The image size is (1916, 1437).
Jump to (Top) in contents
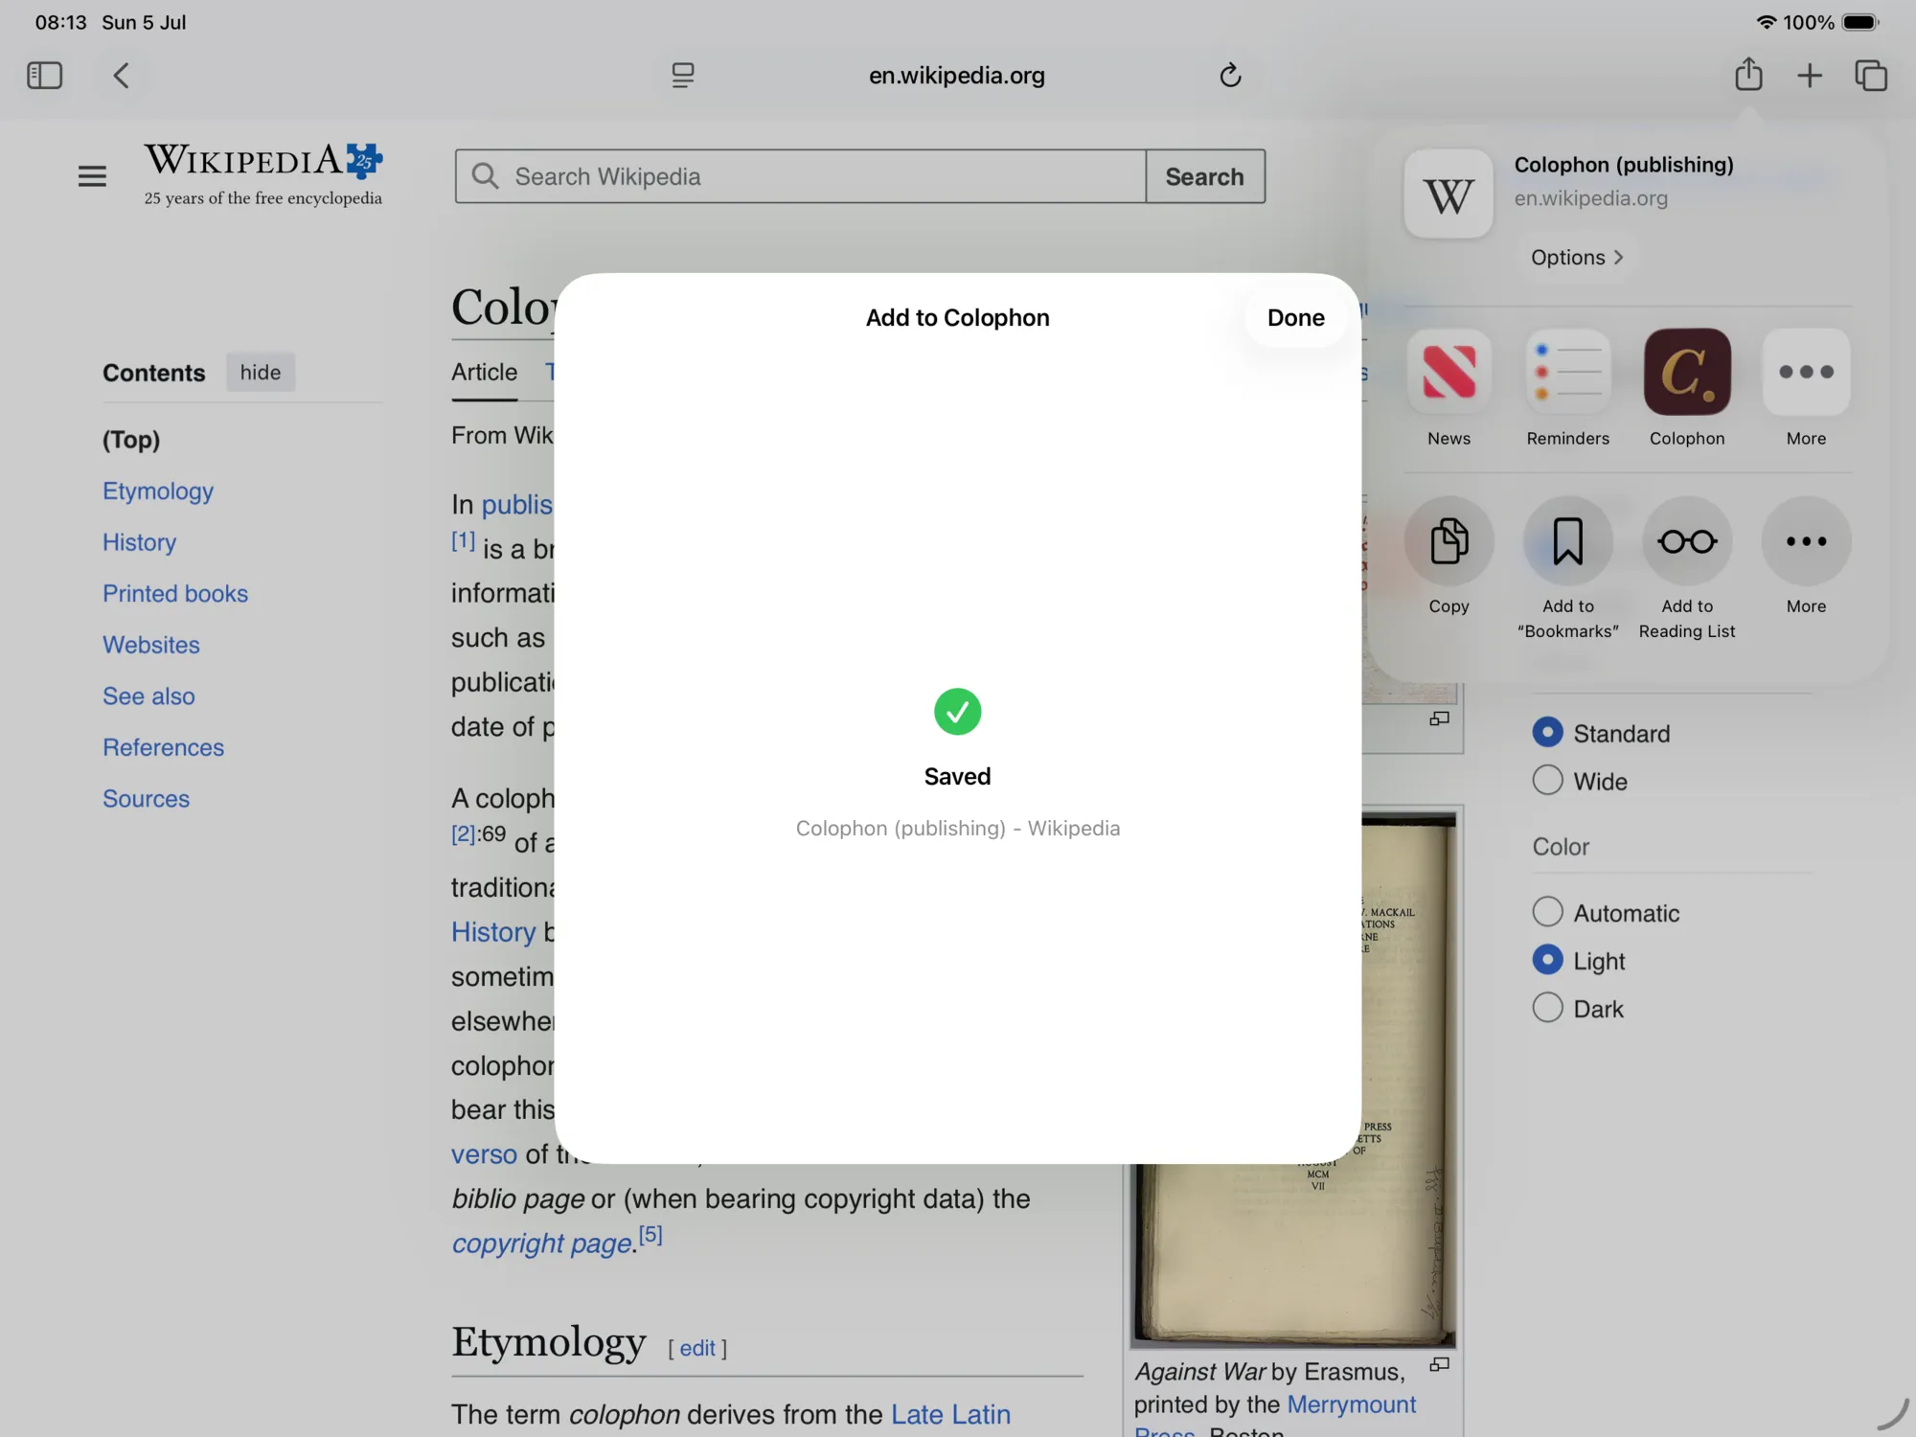pos(131,440)
